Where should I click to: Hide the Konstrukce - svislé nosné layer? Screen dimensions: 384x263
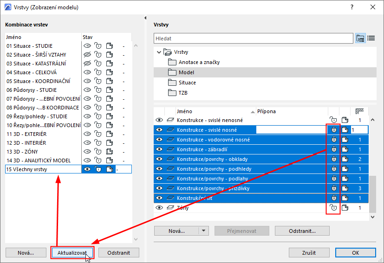[x=159, y=130]
